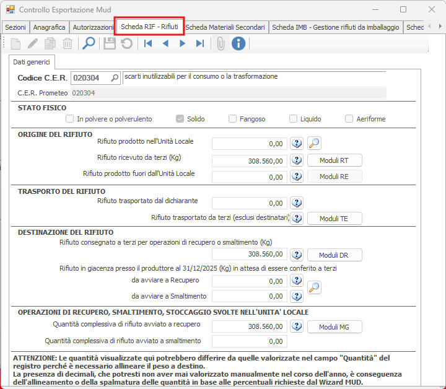The width and height of the screenshot is (446, 389).
Task: Click the Controllo Esportazione Mud window icon
Action: [11, 9]
